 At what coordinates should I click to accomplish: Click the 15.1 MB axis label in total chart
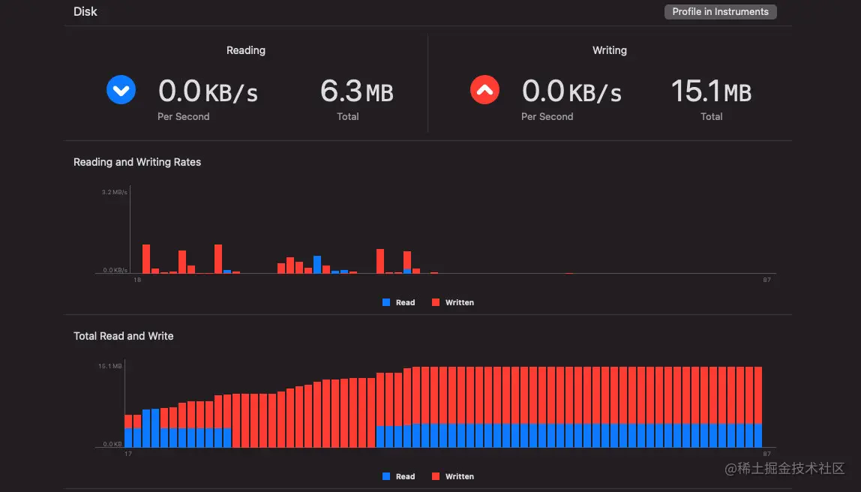pyautogui.click(x=109, y=366)
